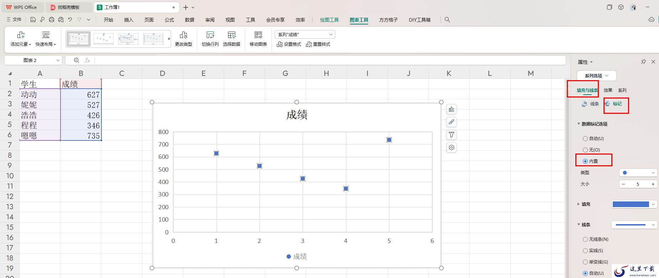659x278 pixels.
Task: Select the first chart style thumbnail
Action: [x=79, y=39]
